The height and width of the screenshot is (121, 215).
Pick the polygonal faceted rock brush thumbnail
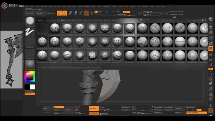click(142, 42)
